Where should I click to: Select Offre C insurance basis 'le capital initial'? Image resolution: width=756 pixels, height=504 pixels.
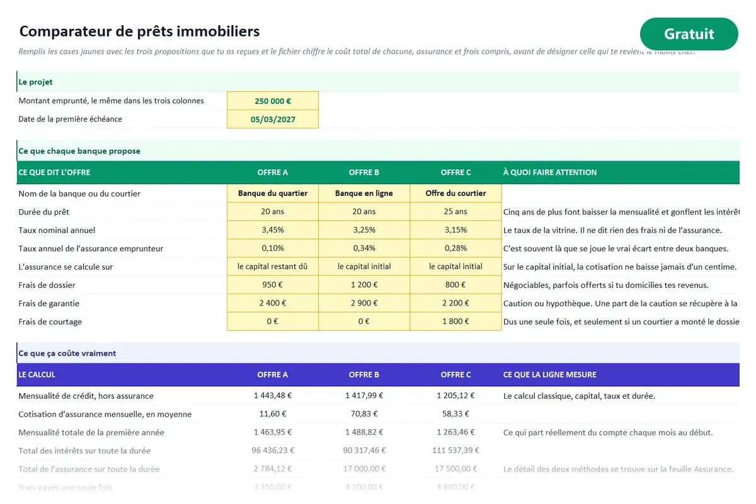click(455, 266)
